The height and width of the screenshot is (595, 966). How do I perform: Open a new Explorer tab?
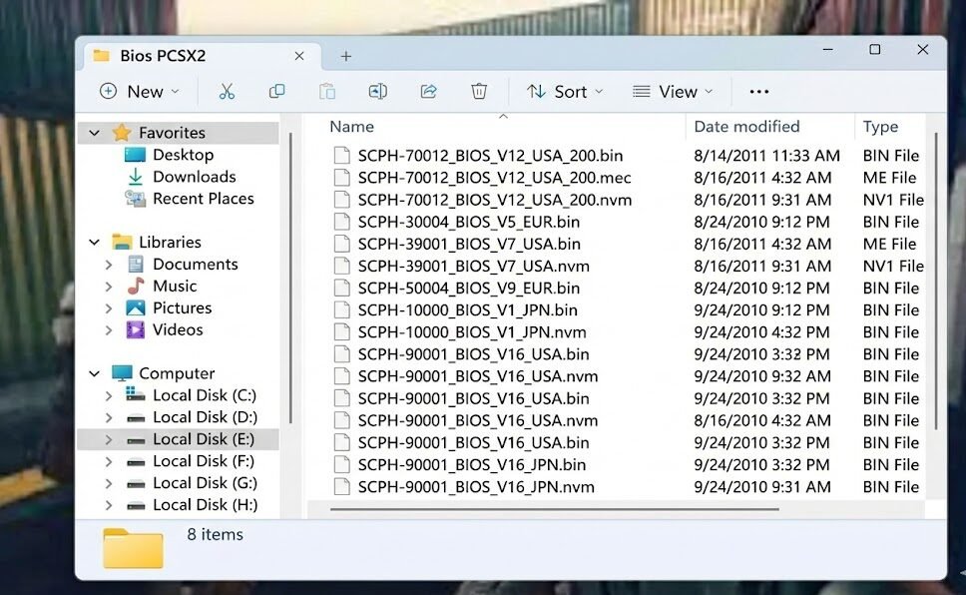pos(345,56)
